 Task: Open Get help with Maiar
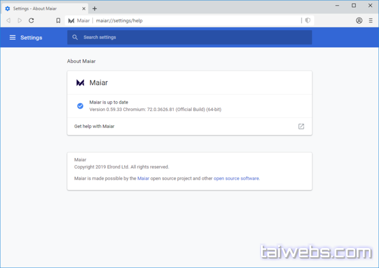(95, 126)
